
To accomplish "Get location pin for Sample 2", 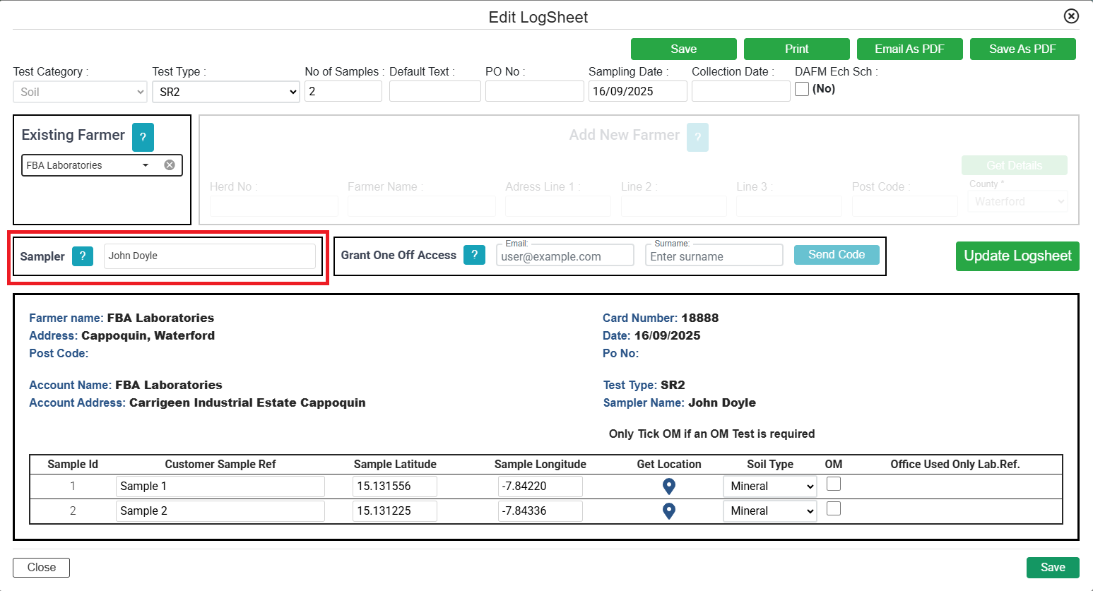I will 668,511.
